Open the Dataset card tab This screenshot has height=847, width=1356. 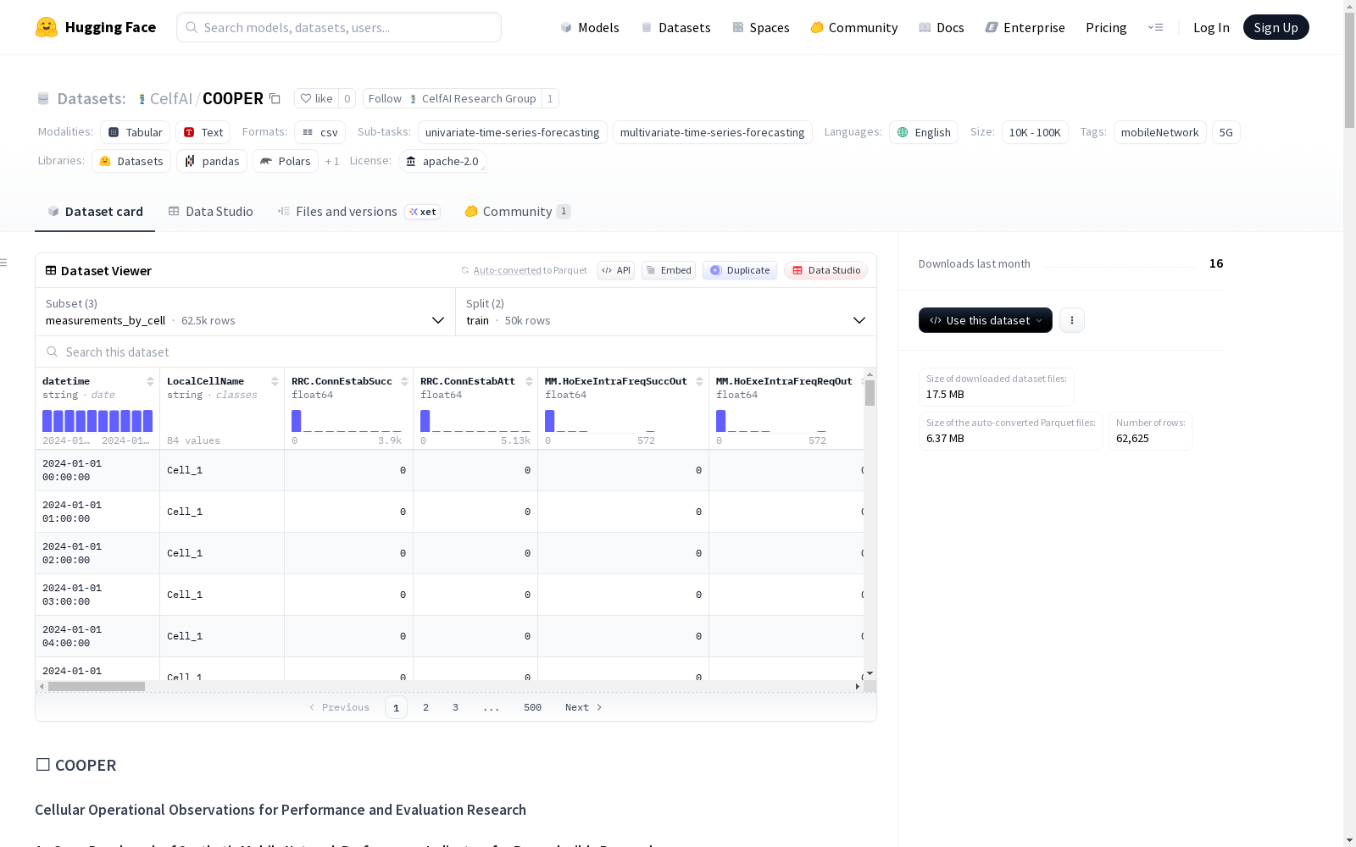point(95,212)
